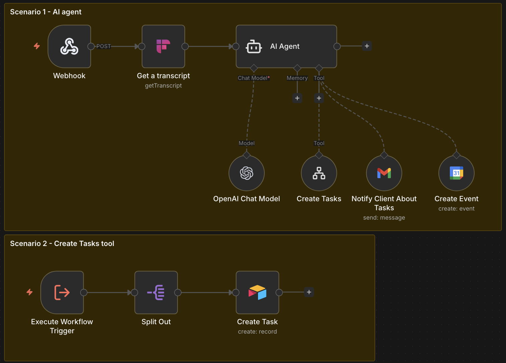Click the Tool connector atop Create Tasks node

pos(319,155)
